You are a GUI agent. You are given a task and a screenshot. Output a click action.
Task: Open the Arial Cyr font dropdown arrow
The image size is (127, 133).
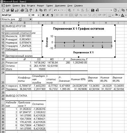coord(29,15)
